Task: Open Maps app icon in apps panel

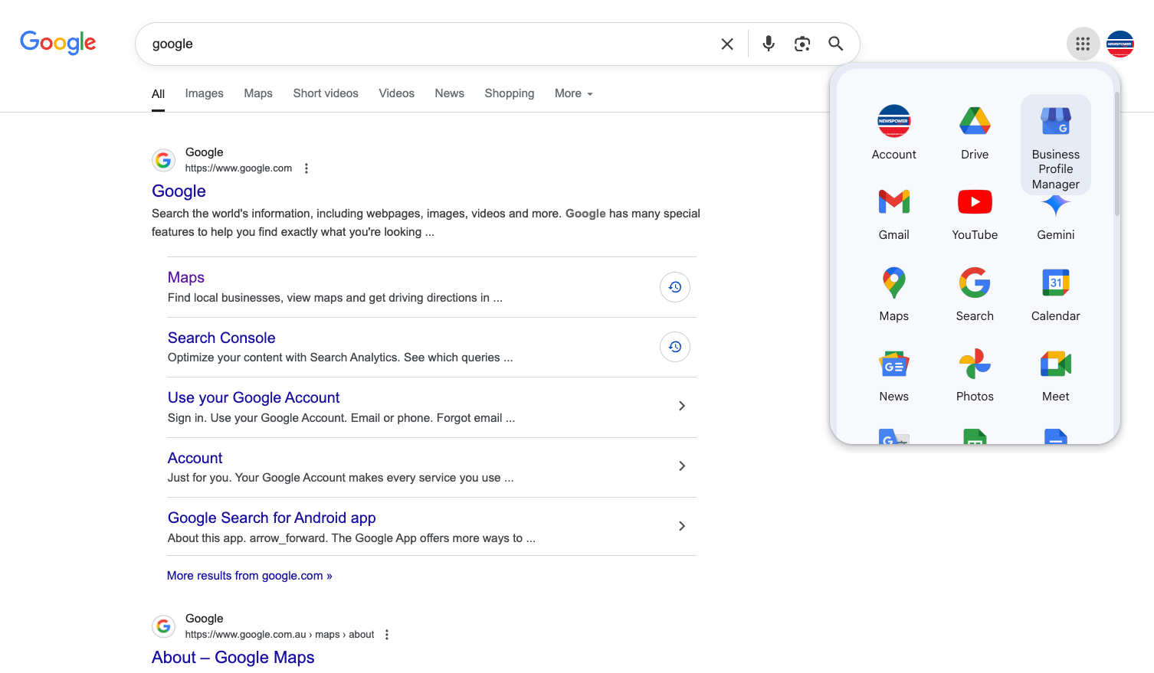Action: (893, 296)
